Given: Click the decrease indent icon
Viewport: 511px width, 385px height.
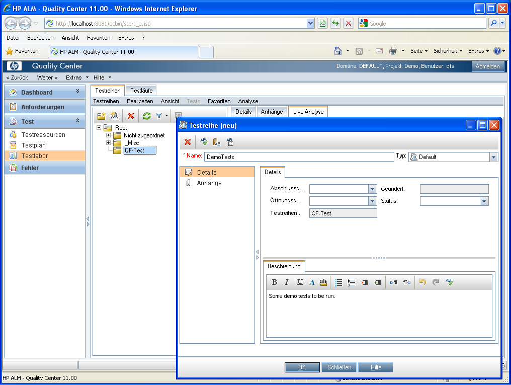Looking at the screenshot, I should (x=377, y=283).
